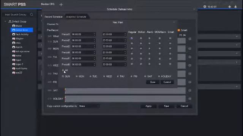Click gear icon for THU schedule row
Viewport: 243px width, 136px height.
(x=190, y=74)
